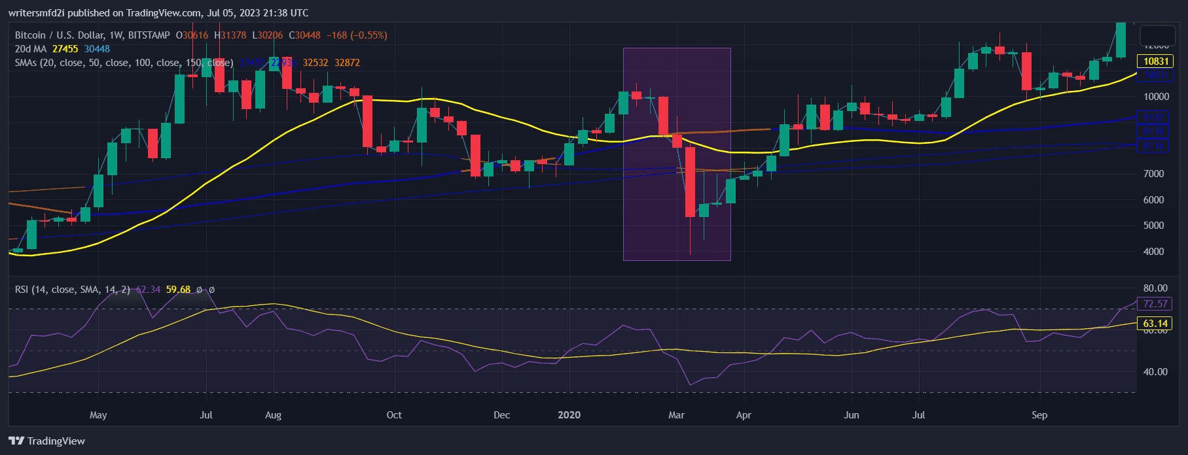1188x455 pixels.
Task: Click the May label on time axis
Action: click(98, 415)
